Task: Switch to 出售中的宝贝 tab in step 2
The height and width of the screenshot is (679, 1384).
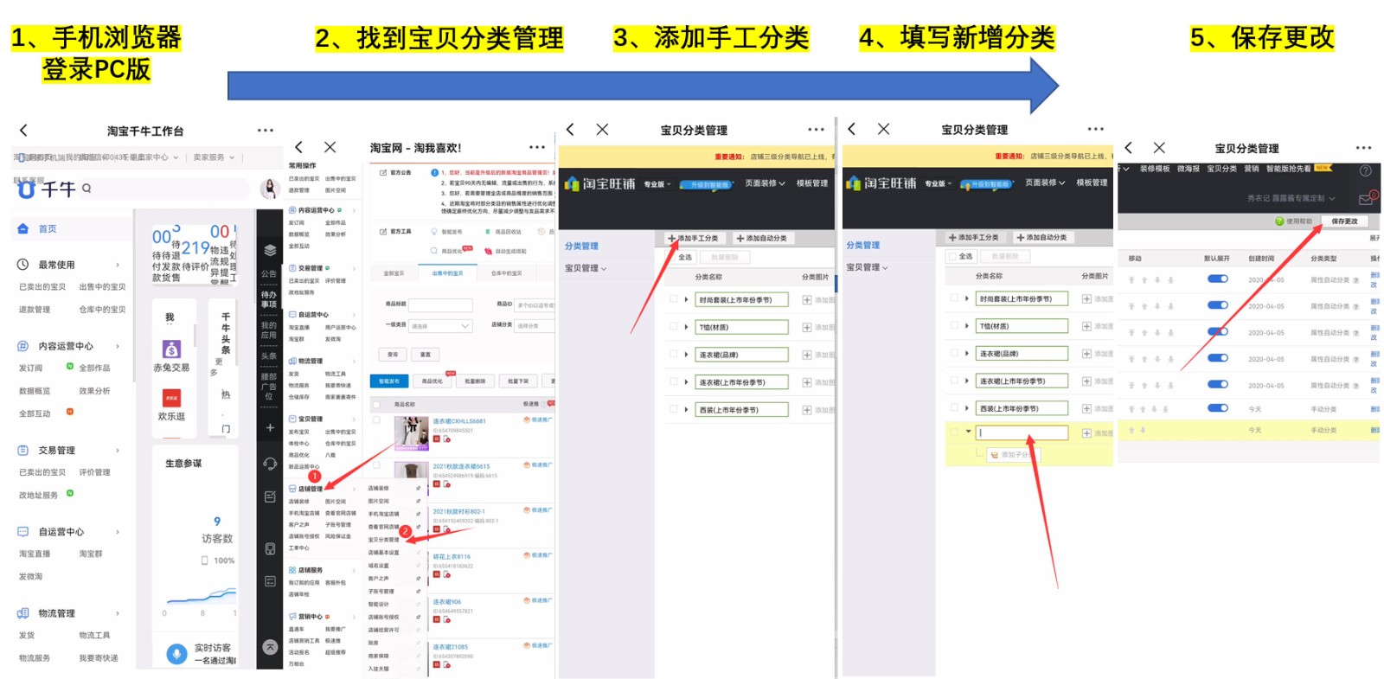Action: click(447, 273)
